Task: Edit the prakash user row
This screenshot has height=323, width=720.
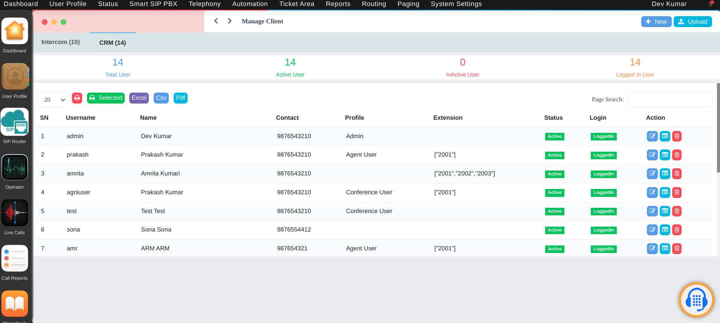Action: (652, 155)
